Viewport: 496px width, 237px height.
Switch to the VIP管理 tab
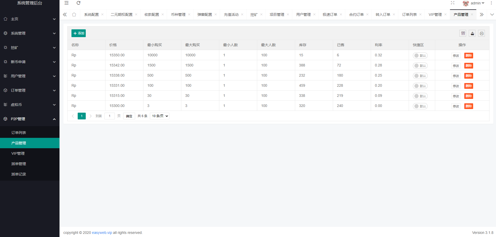click(x=435, y=15)
